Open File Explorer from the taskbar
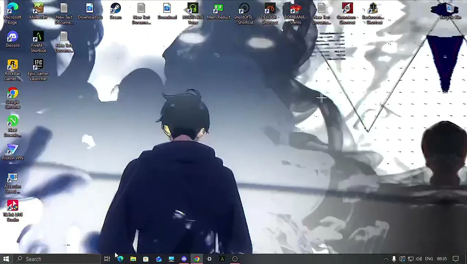467x264 pixels. (133, 259)
